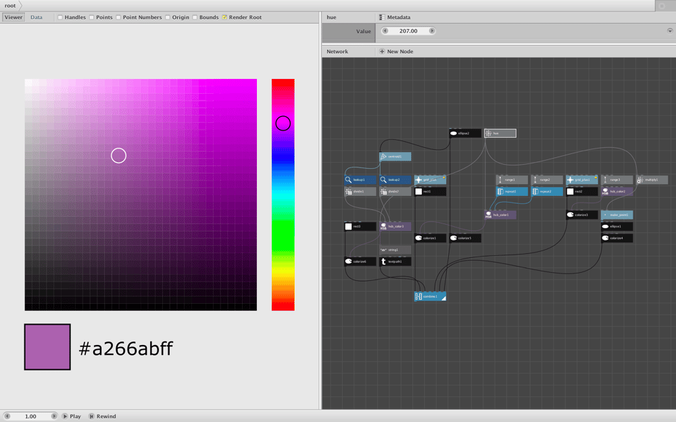Image resolution: width=676 pixels, height=422 pixels.
Task: Click the colorize4 node
Action: [617, 238]
